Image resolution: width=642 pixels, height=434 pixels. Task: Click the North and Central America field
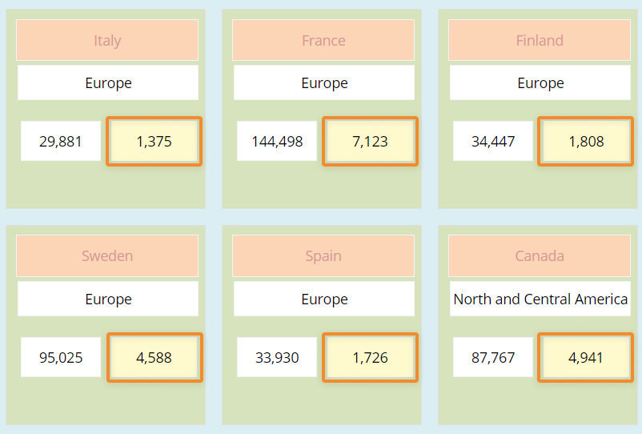tap(540, 299)
